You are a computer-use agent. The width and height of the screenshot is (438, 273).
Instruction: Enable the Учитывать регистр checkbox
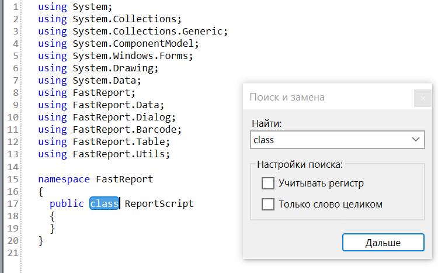point(267,183)
